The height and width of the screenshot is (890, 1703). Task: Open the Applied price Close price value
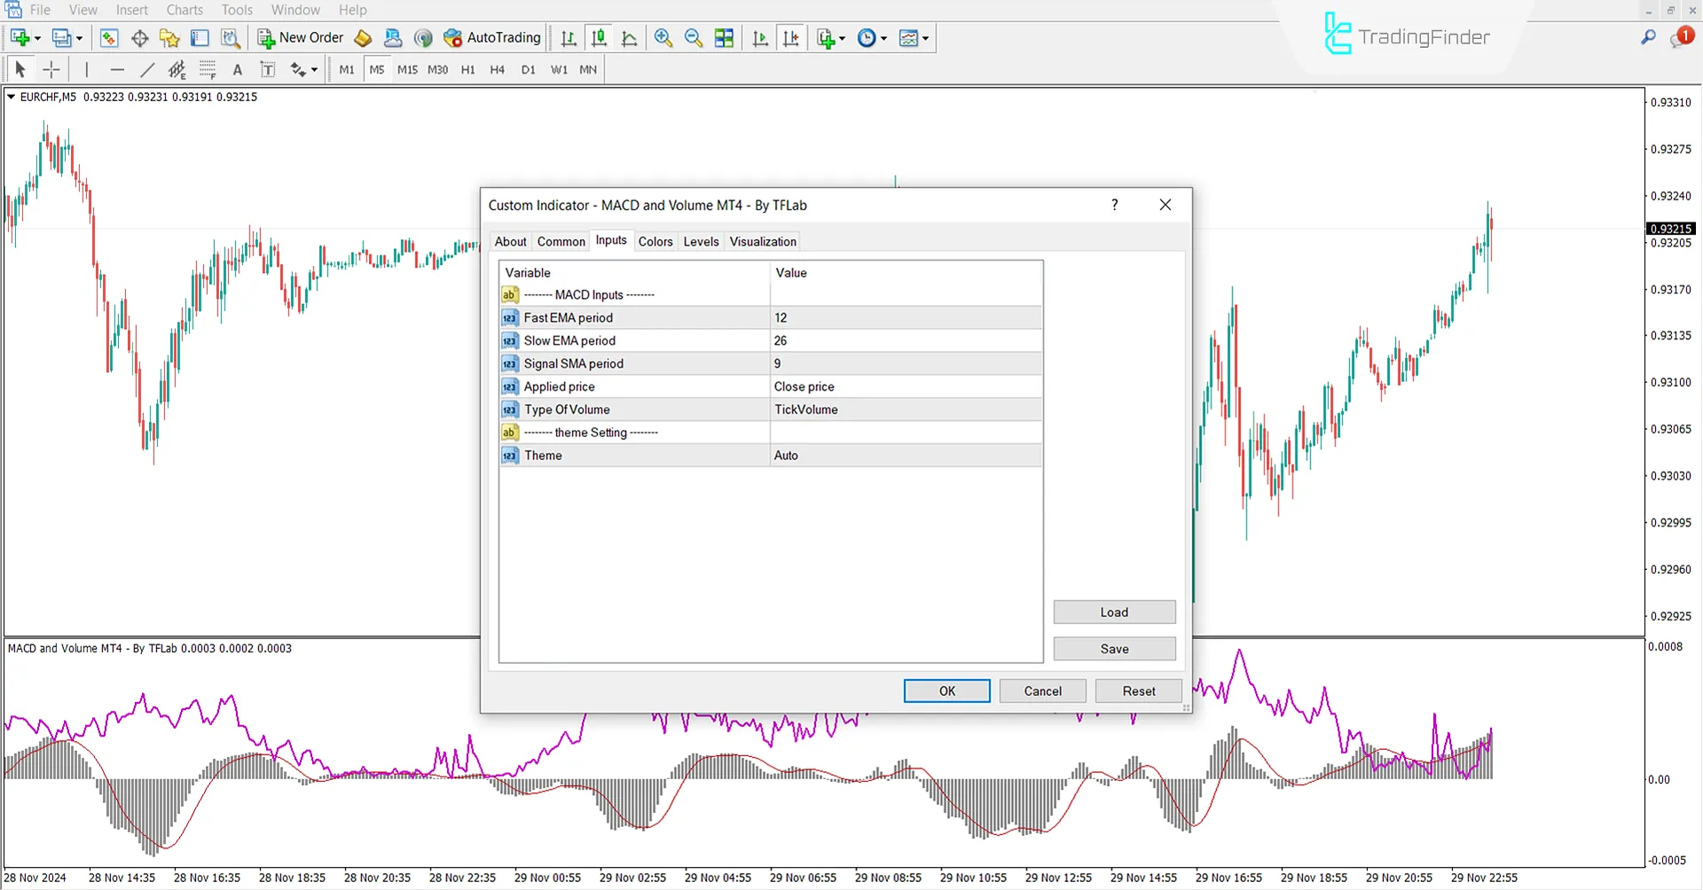[x=906, y=386]
